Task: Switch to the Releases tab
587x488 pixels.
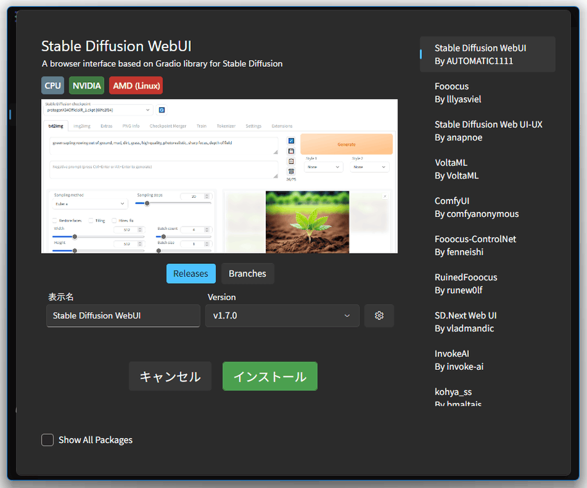Action: coord(191,274)
